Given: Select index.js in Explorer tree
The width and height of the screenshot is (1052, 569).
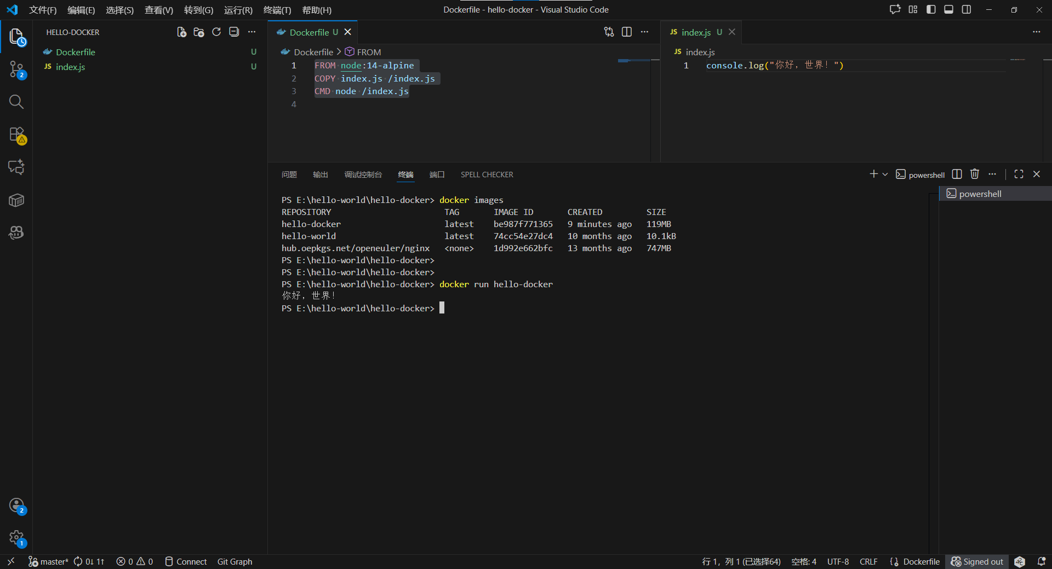Looking at the screenshot, I should click(x=150, y=67).
